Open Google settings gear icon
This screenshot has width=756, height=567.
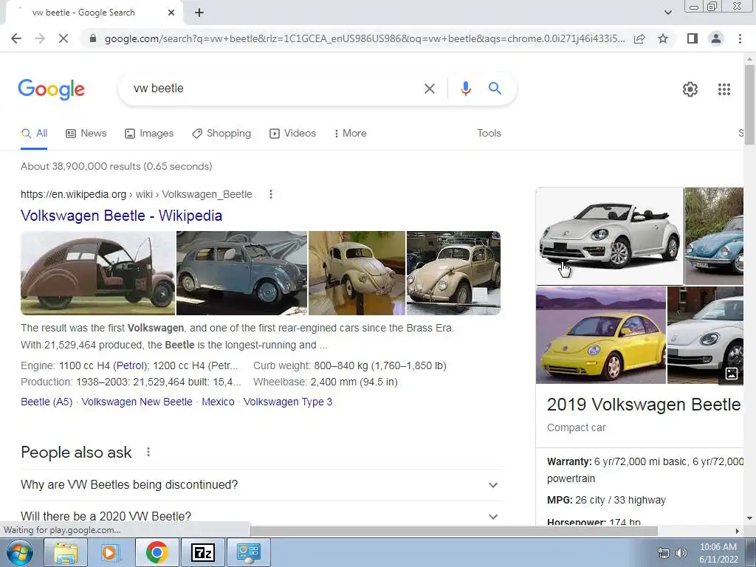pyautogui.click(x=690, y=89)
